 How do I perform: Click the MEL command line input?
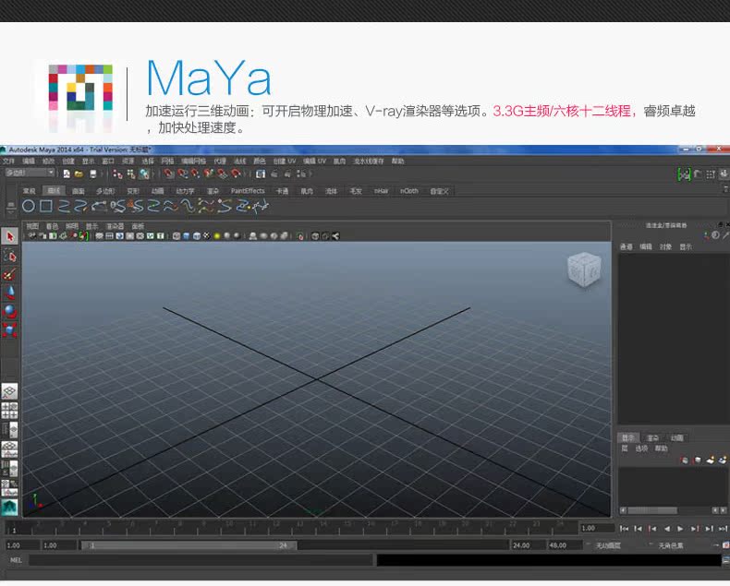point(201,560)
